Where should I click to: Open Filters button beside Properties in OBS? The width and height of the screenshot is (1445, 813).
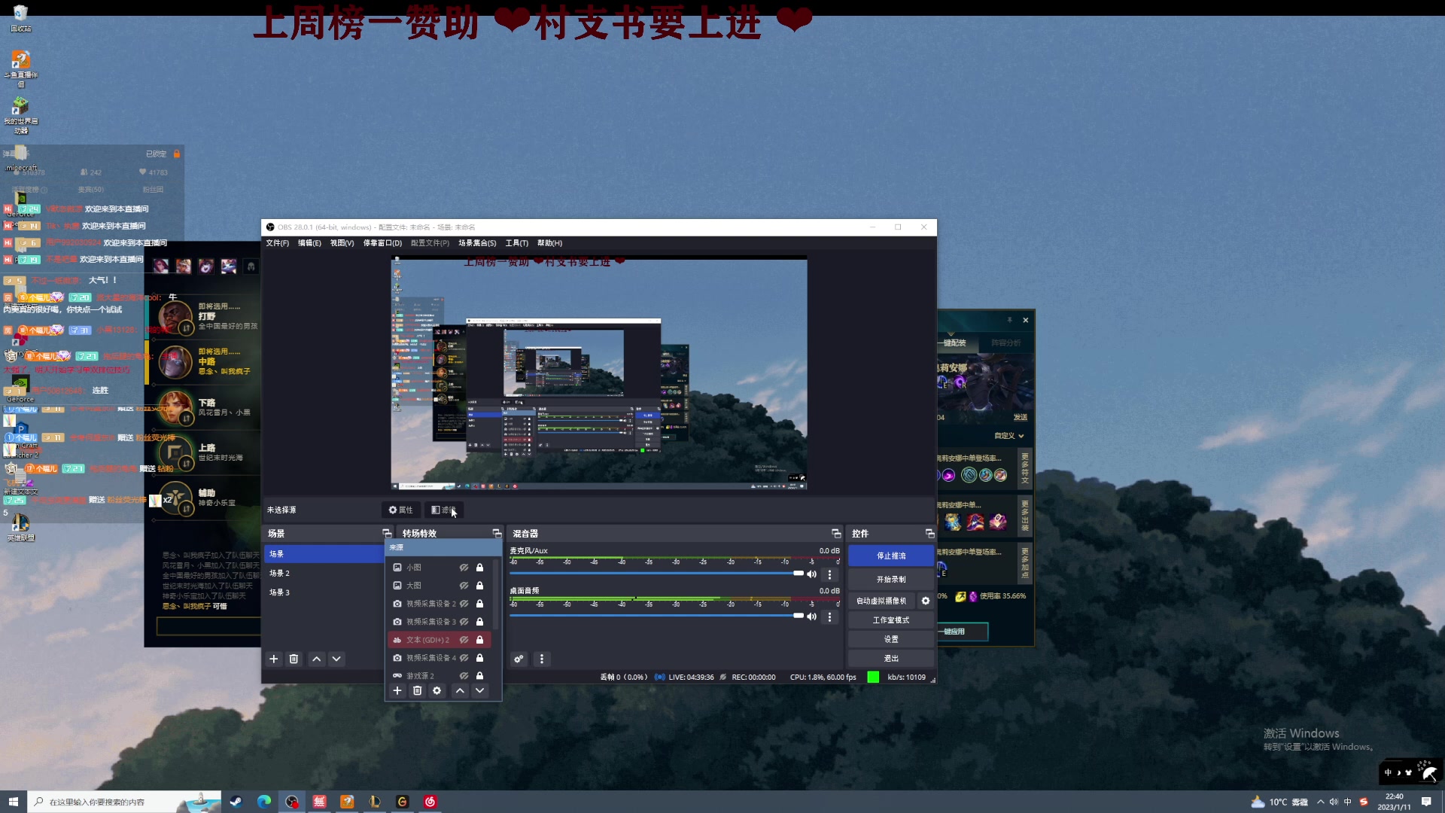pos(443,510)
